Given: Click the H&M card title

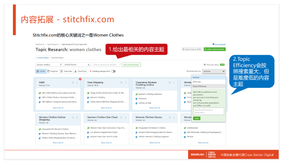Looking at the screenshot, I should [x=42, y=82].
